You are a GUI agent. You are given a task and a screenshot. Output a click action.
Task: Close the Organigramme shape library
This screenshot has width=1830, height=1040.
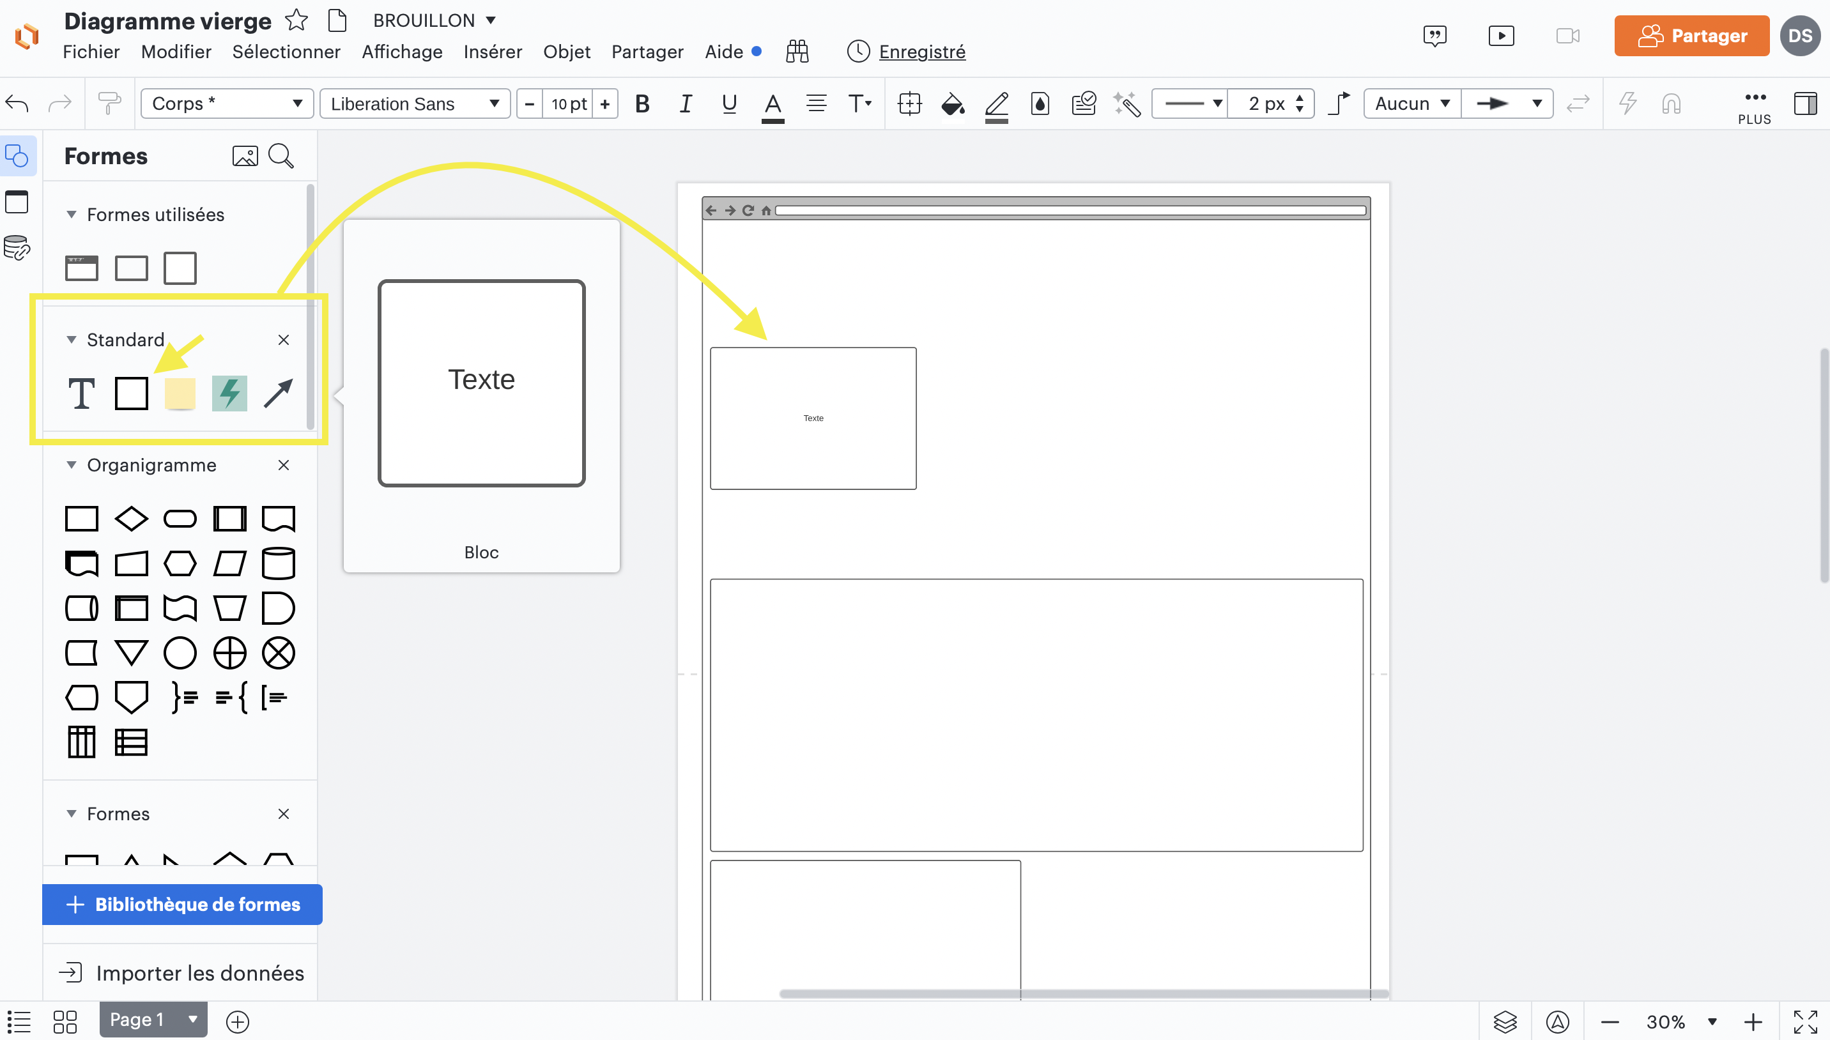tap(284, 465)
